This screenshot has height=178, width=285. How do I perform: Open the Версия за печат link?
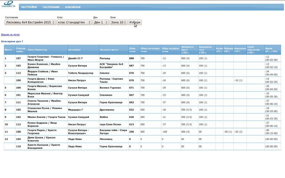point(10,34)
